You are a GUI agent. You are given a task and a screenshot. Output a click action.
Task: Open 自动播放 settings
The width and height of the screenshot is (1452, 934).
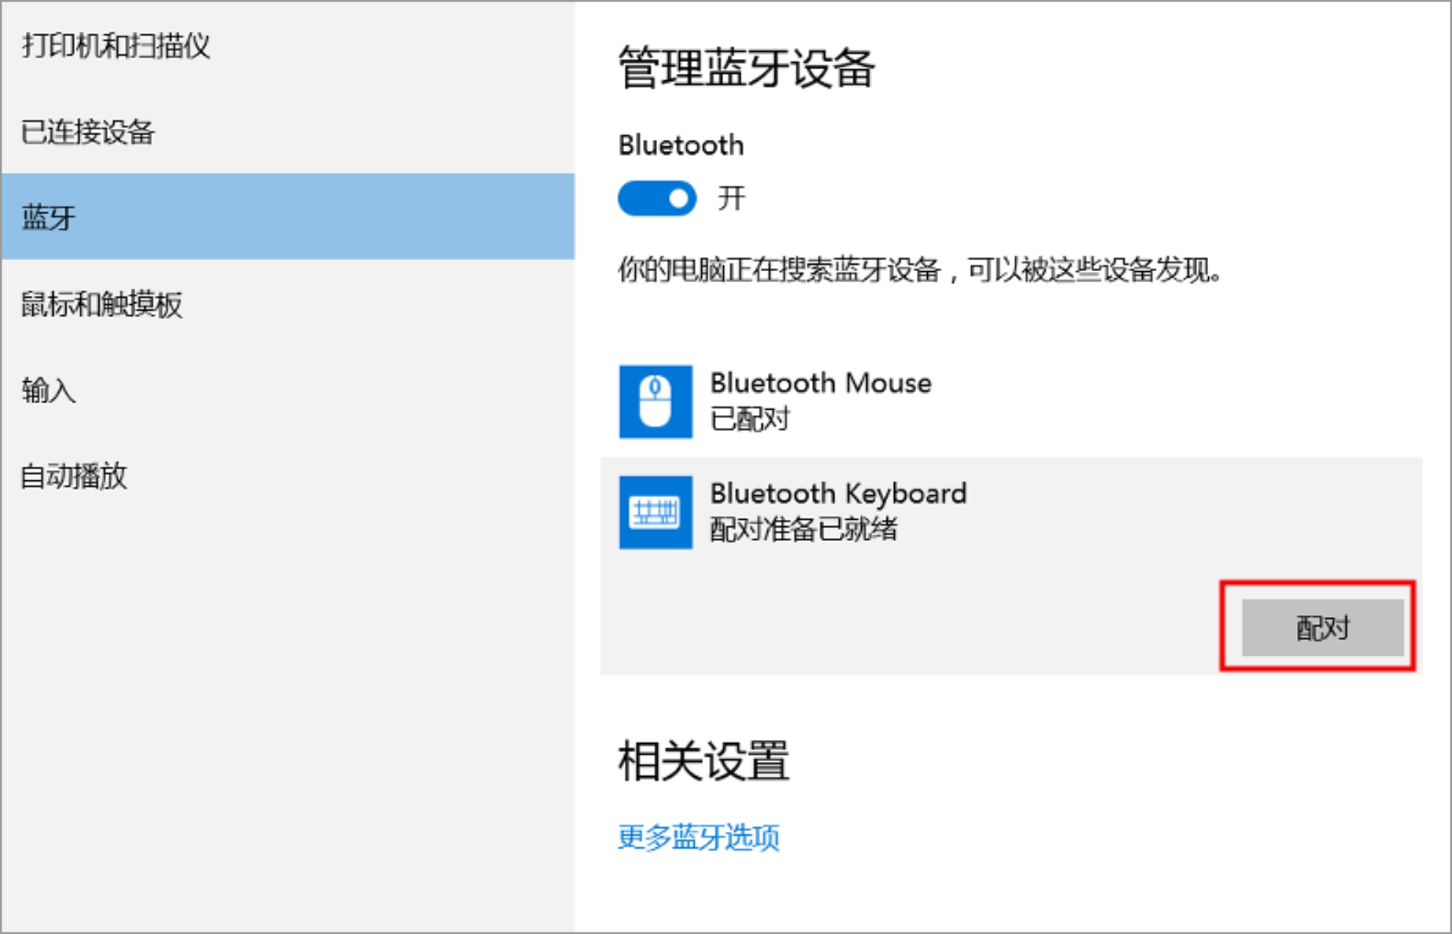point(76,475)
